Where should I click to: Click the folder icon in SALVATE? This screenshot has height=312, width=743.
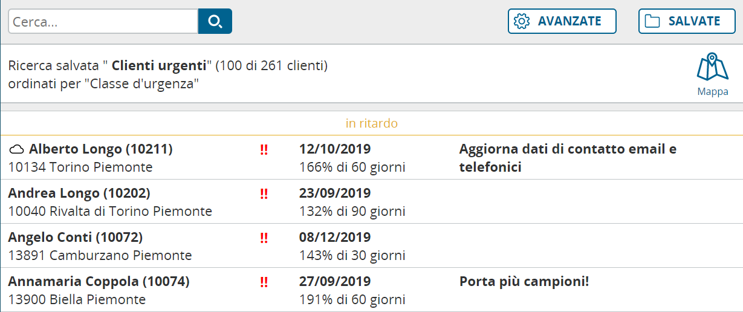pyautogui.click(x=652, y=21)
